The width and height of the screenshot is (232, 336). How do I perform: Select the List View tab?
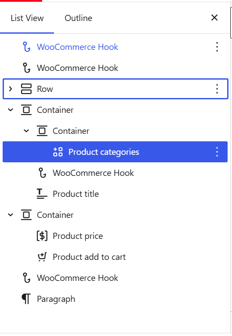(27, 18)
